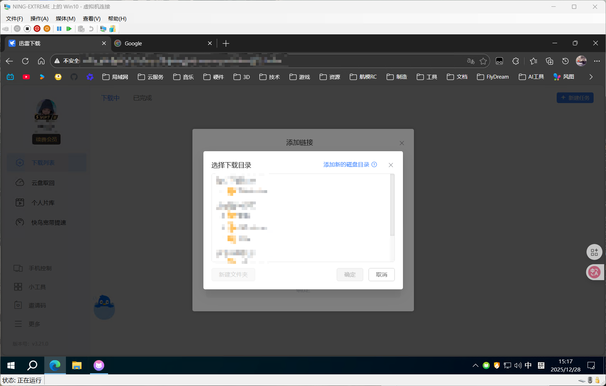606x386 pixels.
Task: Go to the browser home page
Action: tap(41, 61)
